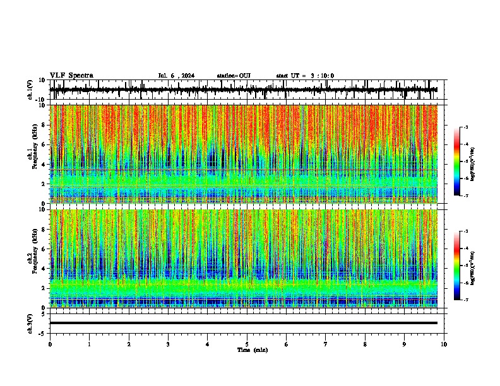Click the "5" tick on ch.3(V) axis

pos(44,313)
